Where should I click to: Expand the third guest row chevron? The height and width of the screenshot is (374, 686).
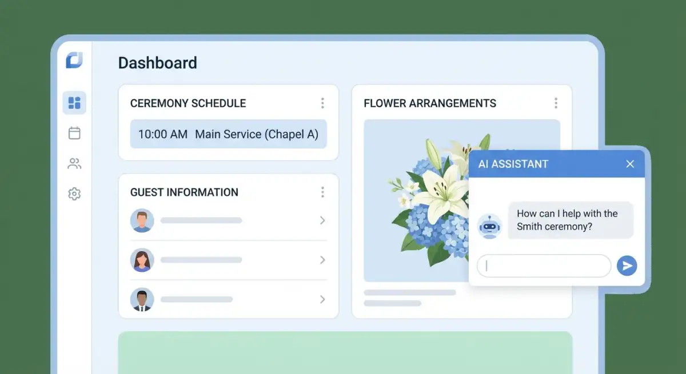click(322, 299)
